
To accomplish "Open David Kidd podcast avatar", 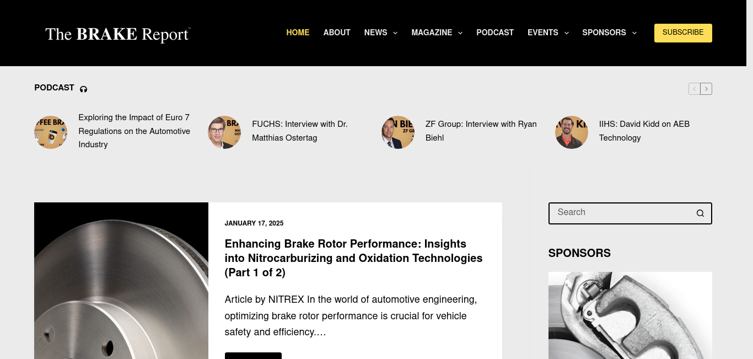I will pos(572,132).
